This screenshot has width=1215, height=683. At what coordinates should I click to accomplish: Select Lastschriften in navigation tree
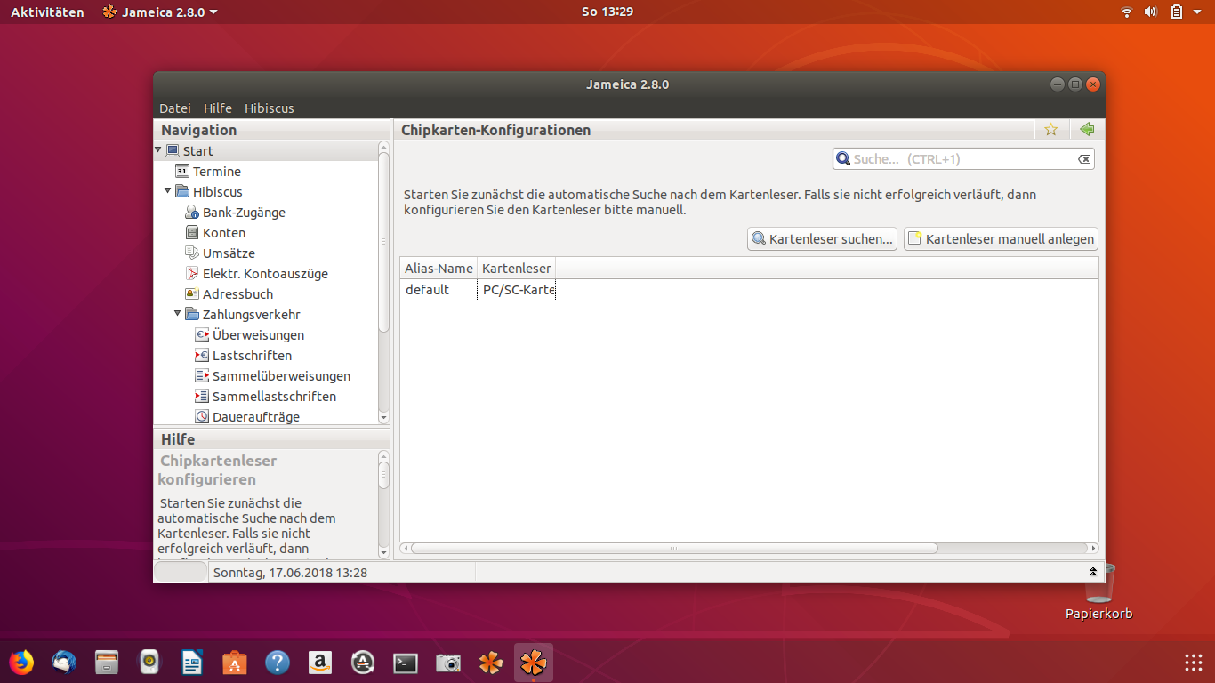(x=252, y=356)
